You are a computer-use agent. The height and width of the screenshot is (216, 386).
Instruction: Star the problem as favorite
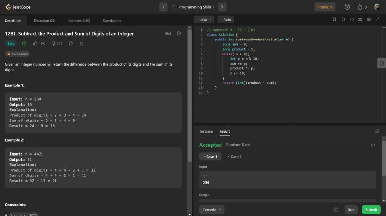pos(71,44)
